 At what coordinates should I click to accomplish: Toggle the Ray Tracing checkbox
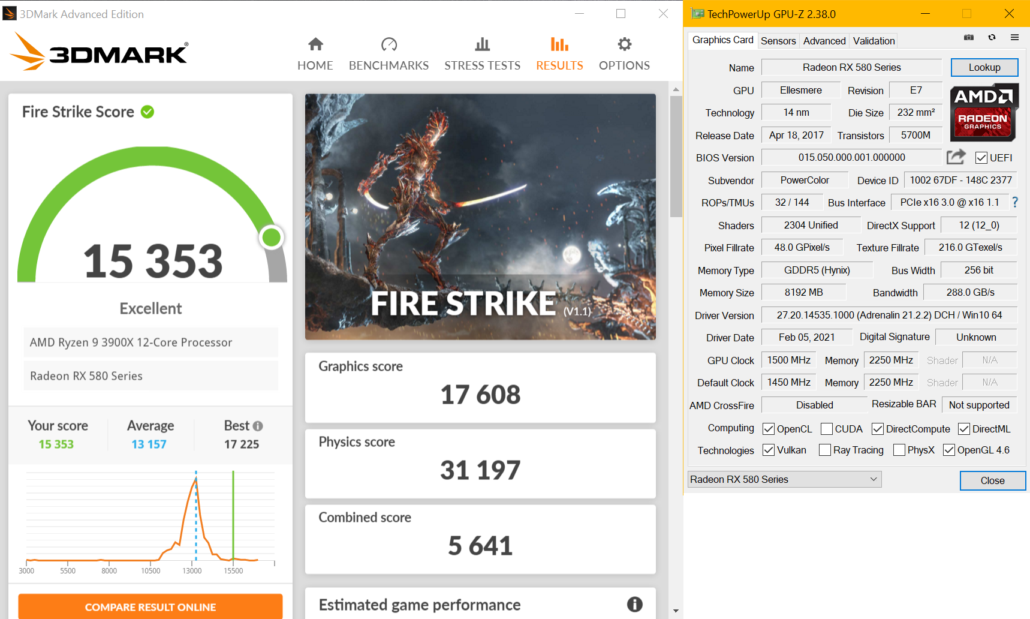(x=825, y=450)
